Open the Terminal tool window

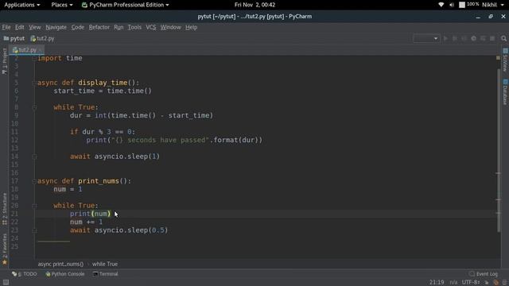pyautogui.click(x=106, y=274)
